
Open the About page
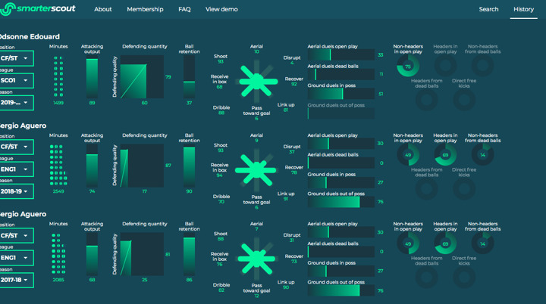pyautogui.click(x=102, y=9)
